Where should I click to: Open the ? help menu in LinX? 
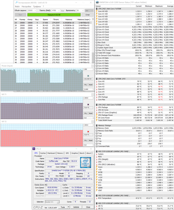tap(43, 7)
